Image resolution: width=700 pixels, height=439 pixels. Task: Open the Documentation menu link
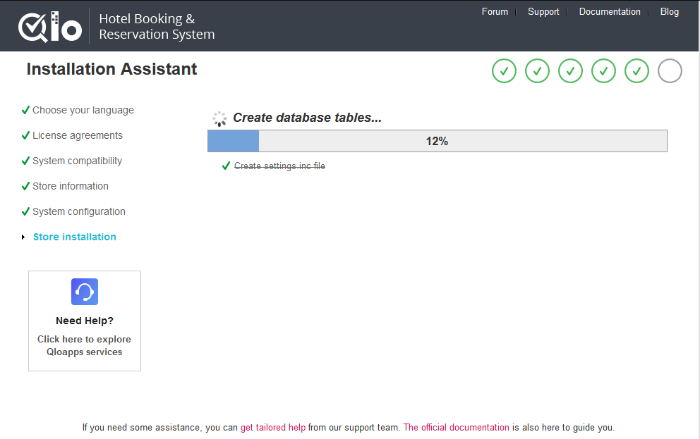click(x=610, y=11)
